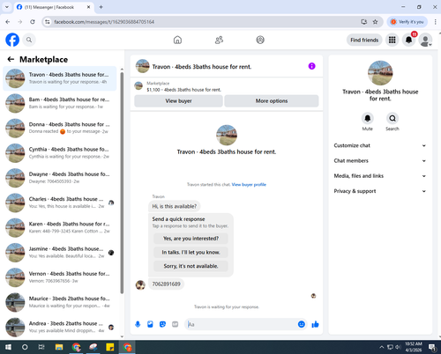This screenshot has height=354, width=441.
Task: Click Find friends button
Action: pos(364,40)
